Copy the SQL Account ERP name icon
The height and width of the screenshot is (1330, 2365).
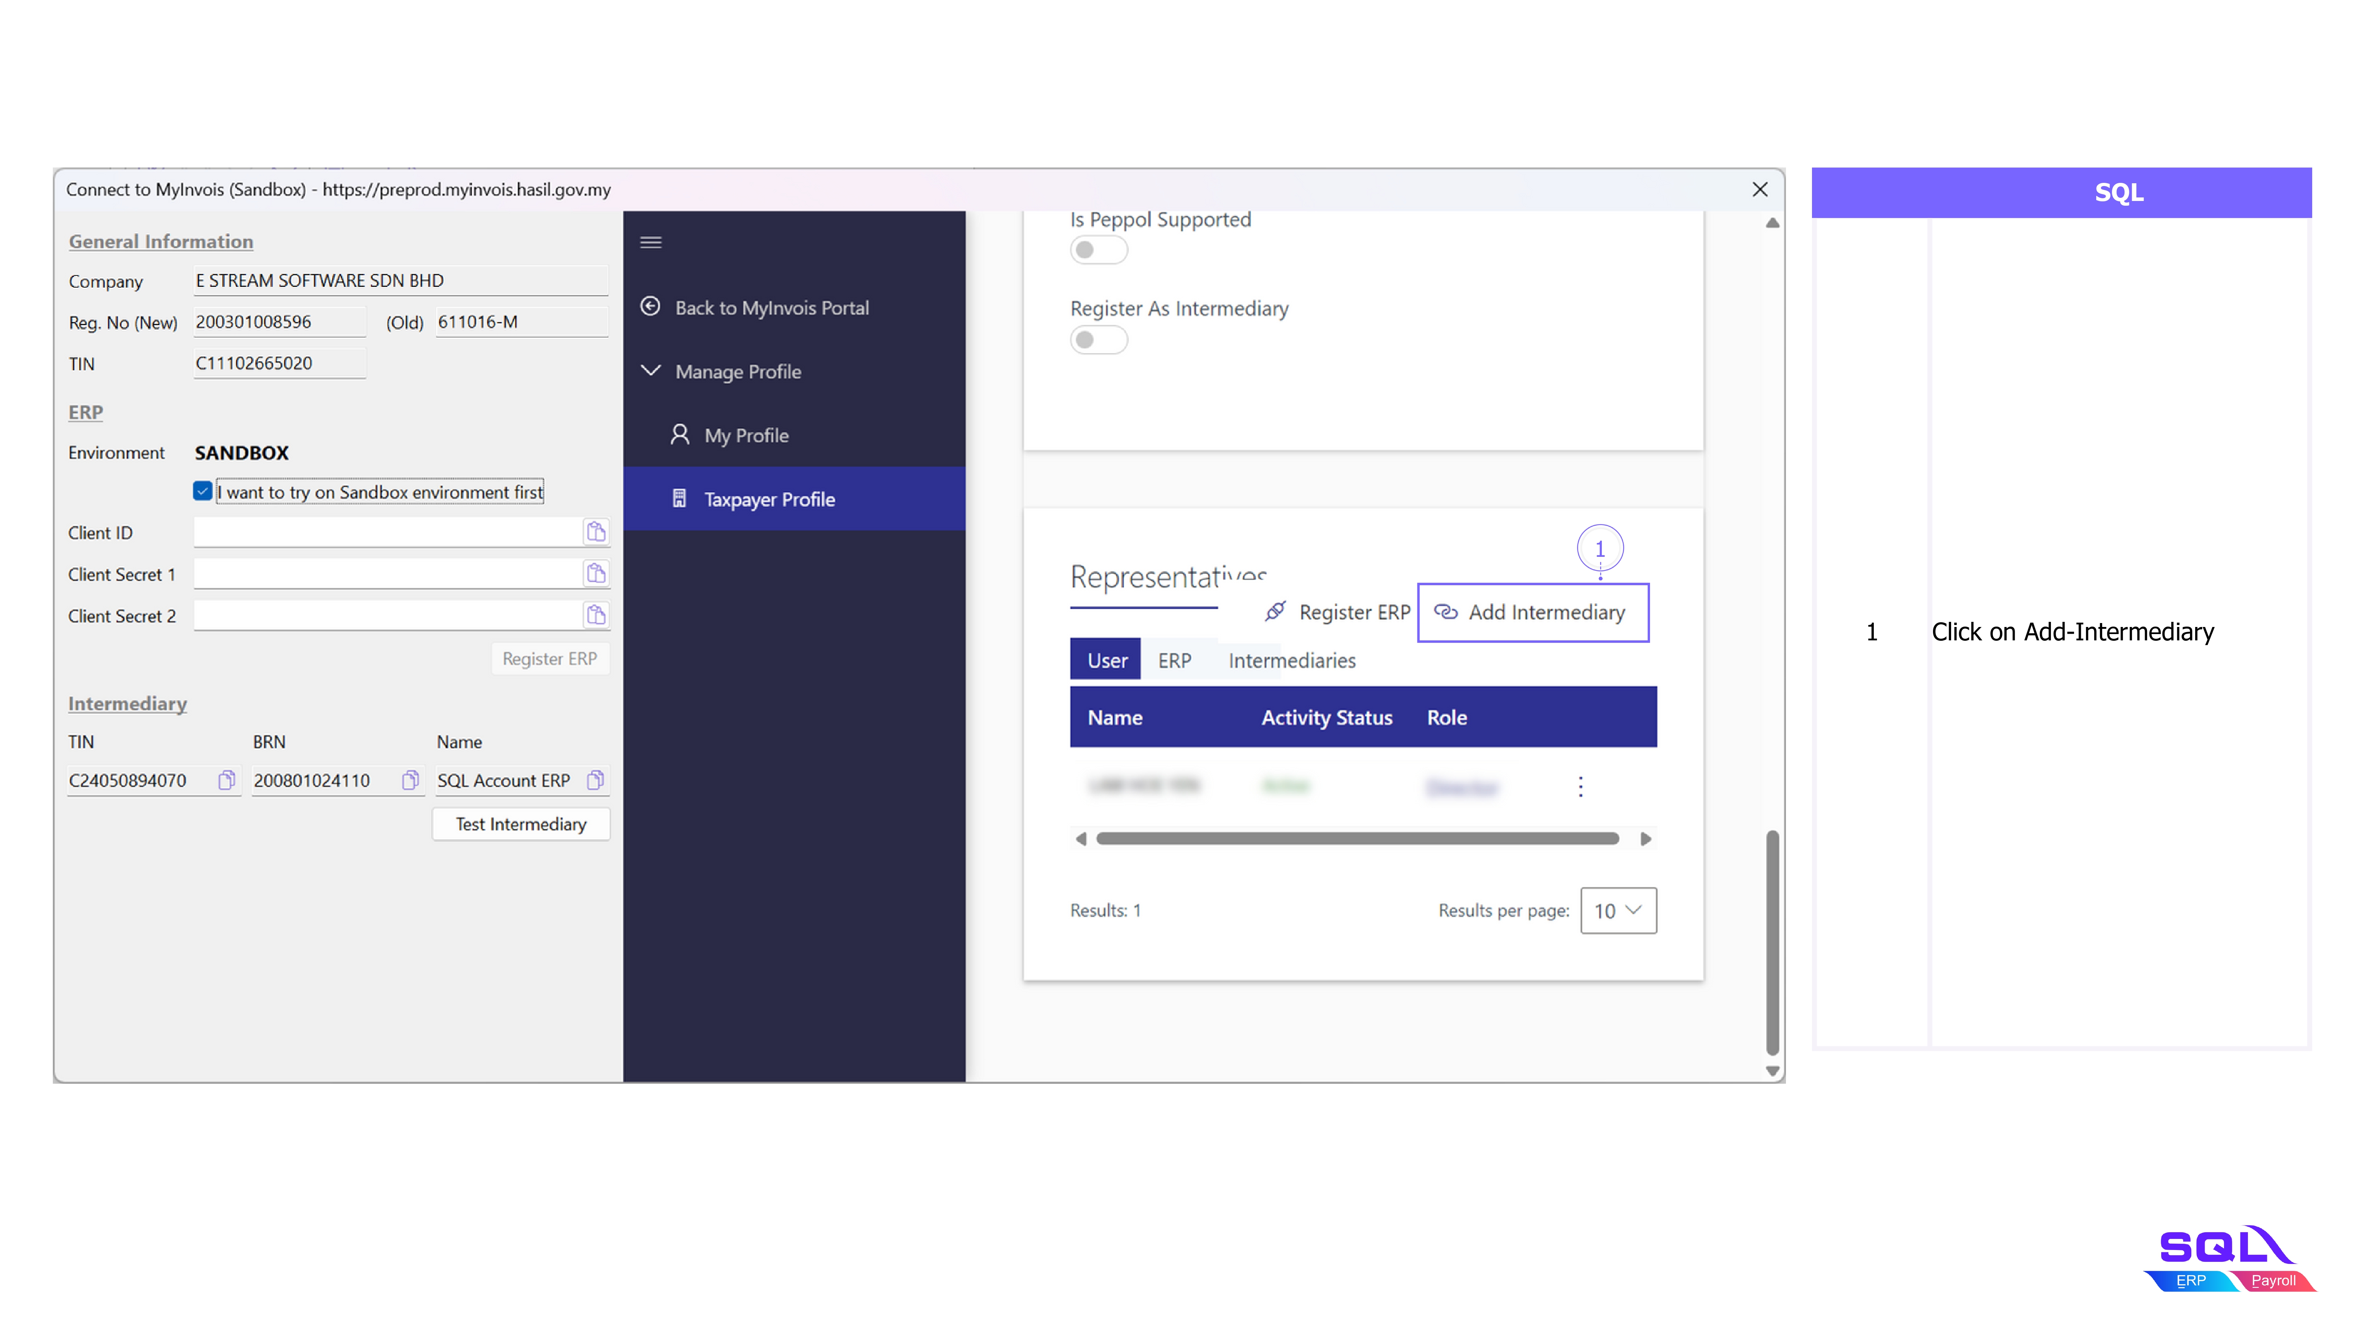click(x=595, y=780)
